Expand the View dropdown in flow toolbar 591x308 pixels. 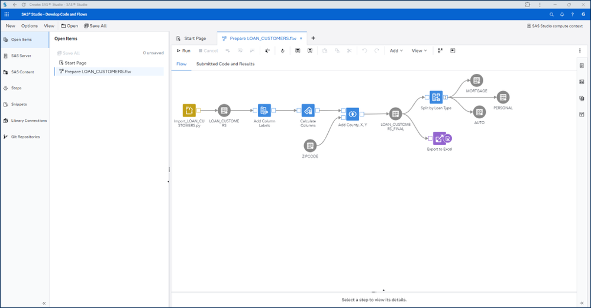click(419, 50)
